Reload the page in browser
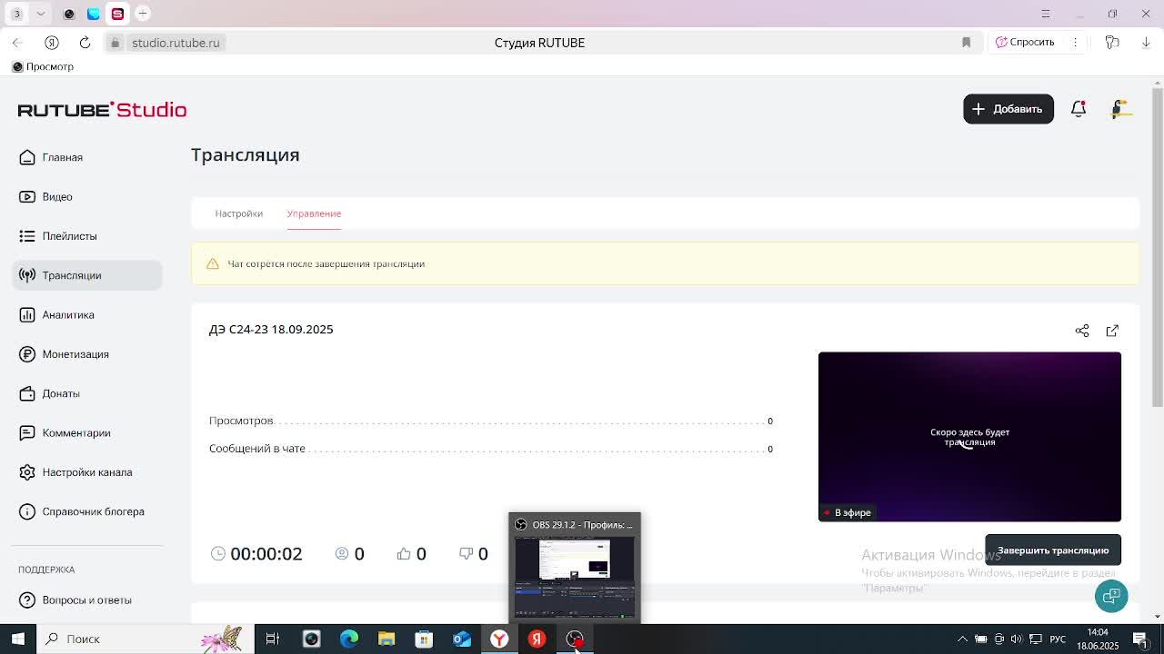1164x654 pixels. pyautogui.click(x=85, y=43)
